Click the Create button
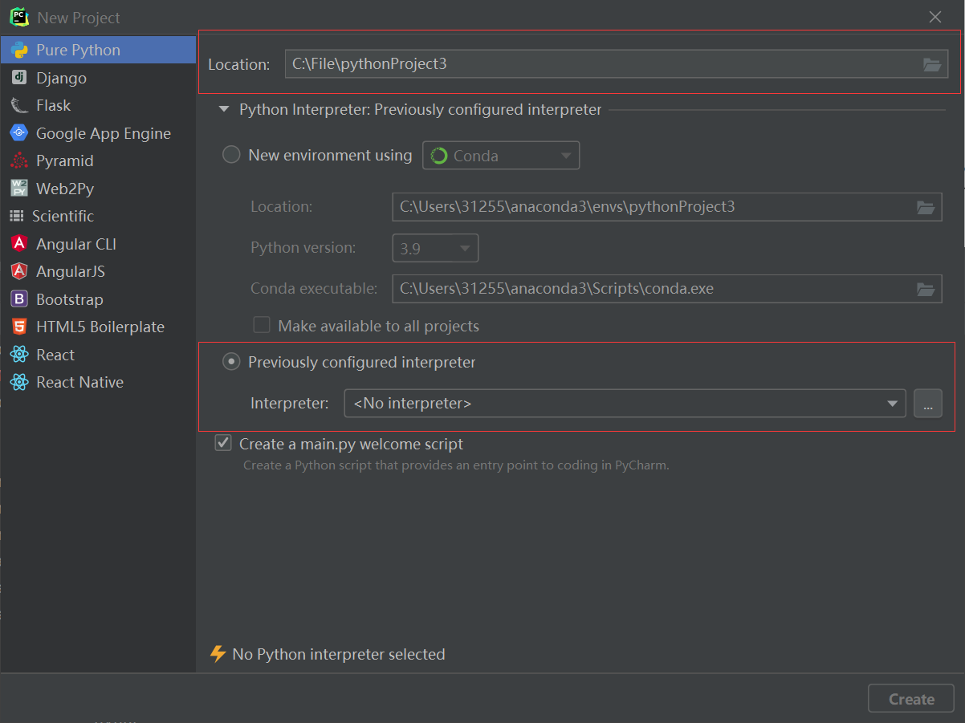This screenshot has height=723, width=965. pyautogui.click(x=911, y=699)
